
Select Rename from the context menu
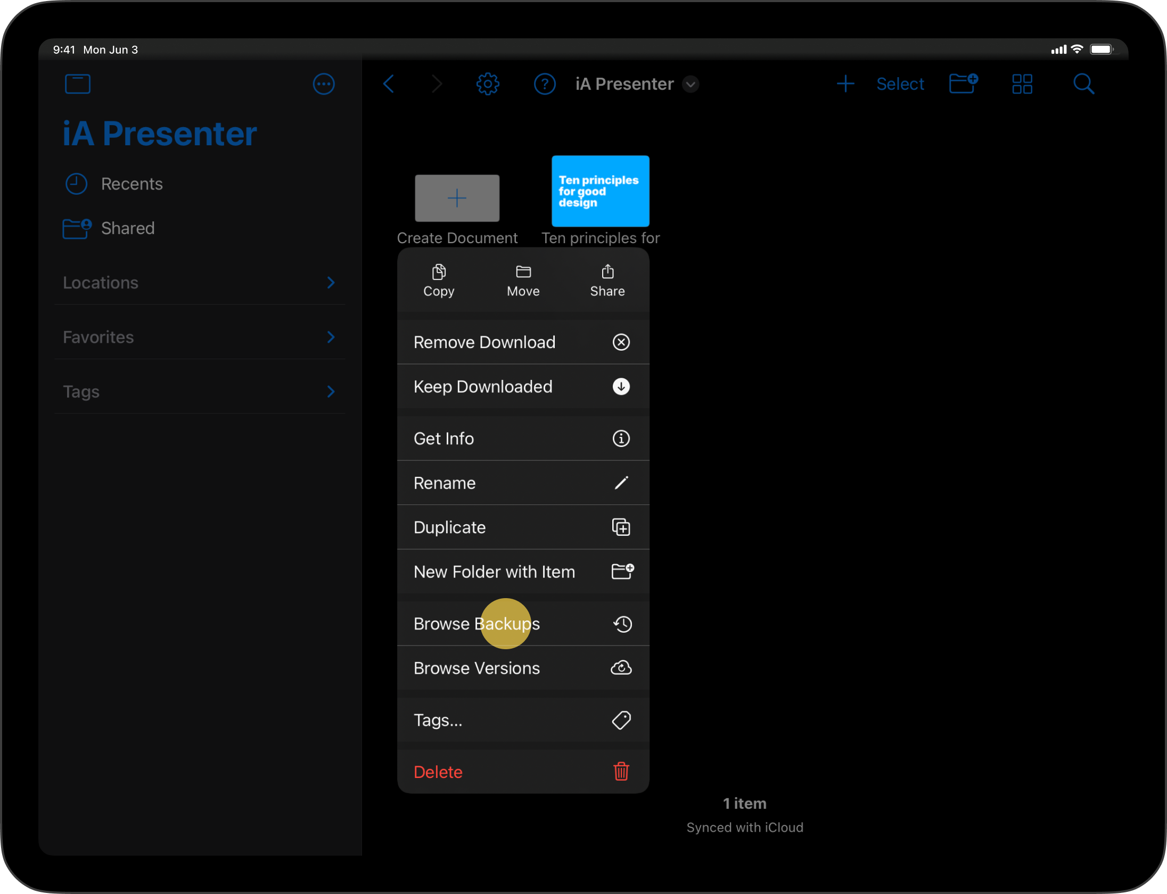click(x=522, y=483)
